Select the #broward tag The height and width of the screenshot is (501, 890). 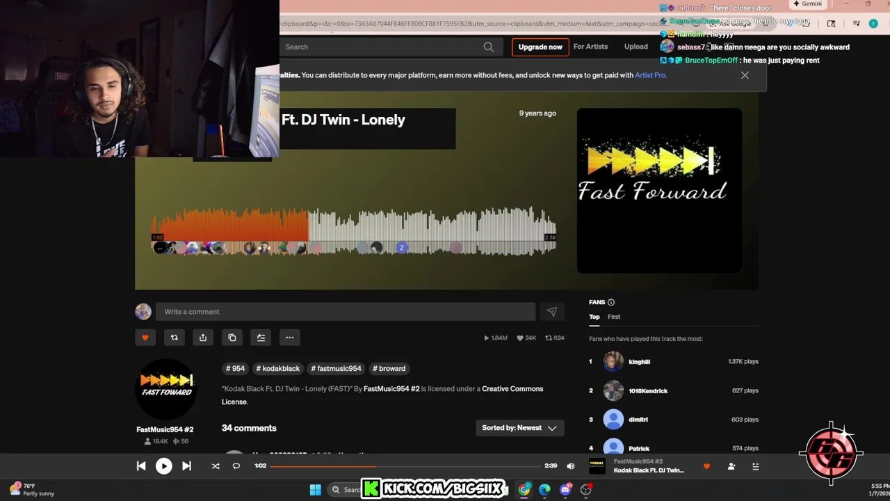tap(389, 368)
